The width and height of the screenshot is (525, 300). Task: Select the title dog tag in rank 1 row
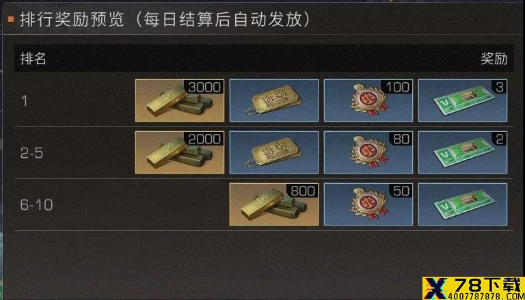coord(274,100)
